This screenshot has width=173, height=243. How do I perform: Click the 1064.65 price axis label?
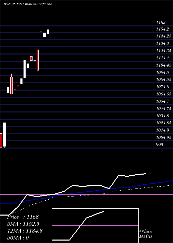[164, 94]
